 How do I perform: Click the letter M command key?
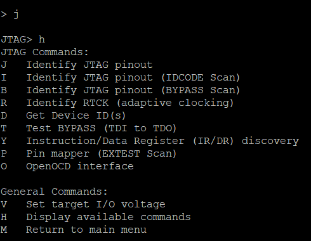[4, 230]
